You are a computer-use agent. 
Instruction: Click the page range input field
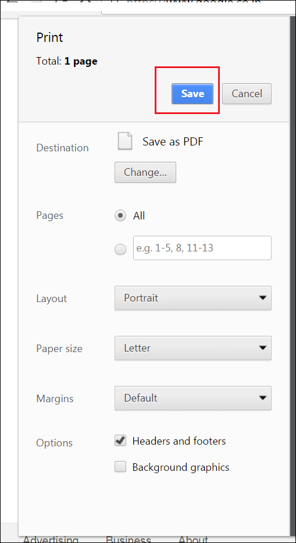[202, 248]
